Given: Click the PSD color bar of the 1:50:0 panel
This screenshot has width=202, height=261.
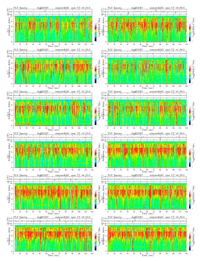Looking at the screenshot, I should [190, 74].
